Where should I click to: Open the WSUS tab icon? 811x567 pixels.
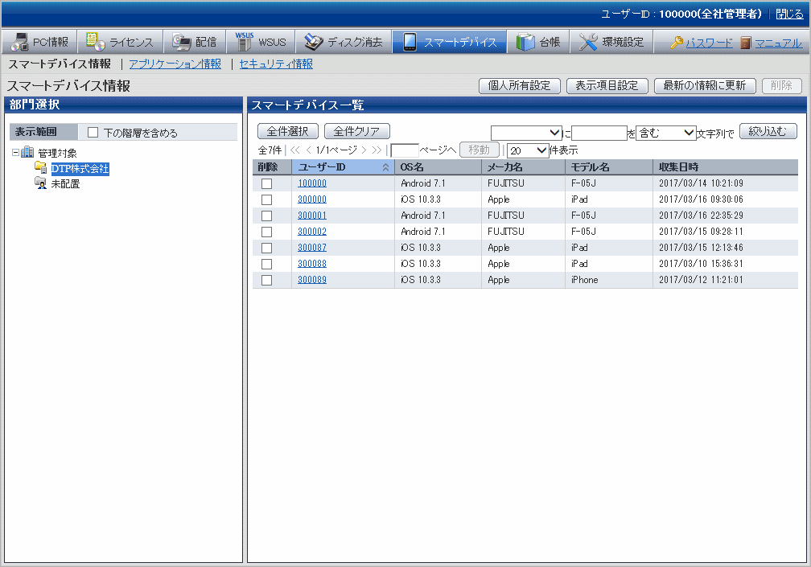[244, 42]
